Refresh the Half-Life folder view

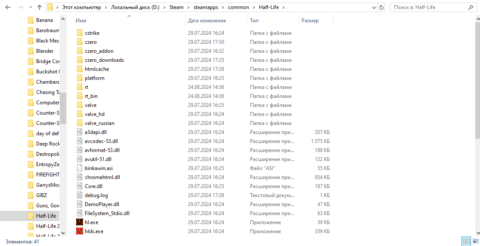tap(382, 7)
